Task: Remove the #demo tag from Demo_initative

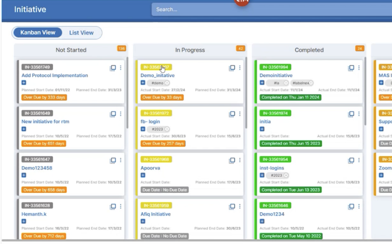Action: click(x=167, y=83)
